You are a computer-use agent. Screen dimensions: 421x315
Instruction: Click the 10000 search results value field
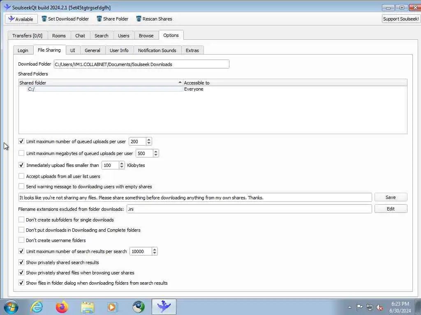141,251
